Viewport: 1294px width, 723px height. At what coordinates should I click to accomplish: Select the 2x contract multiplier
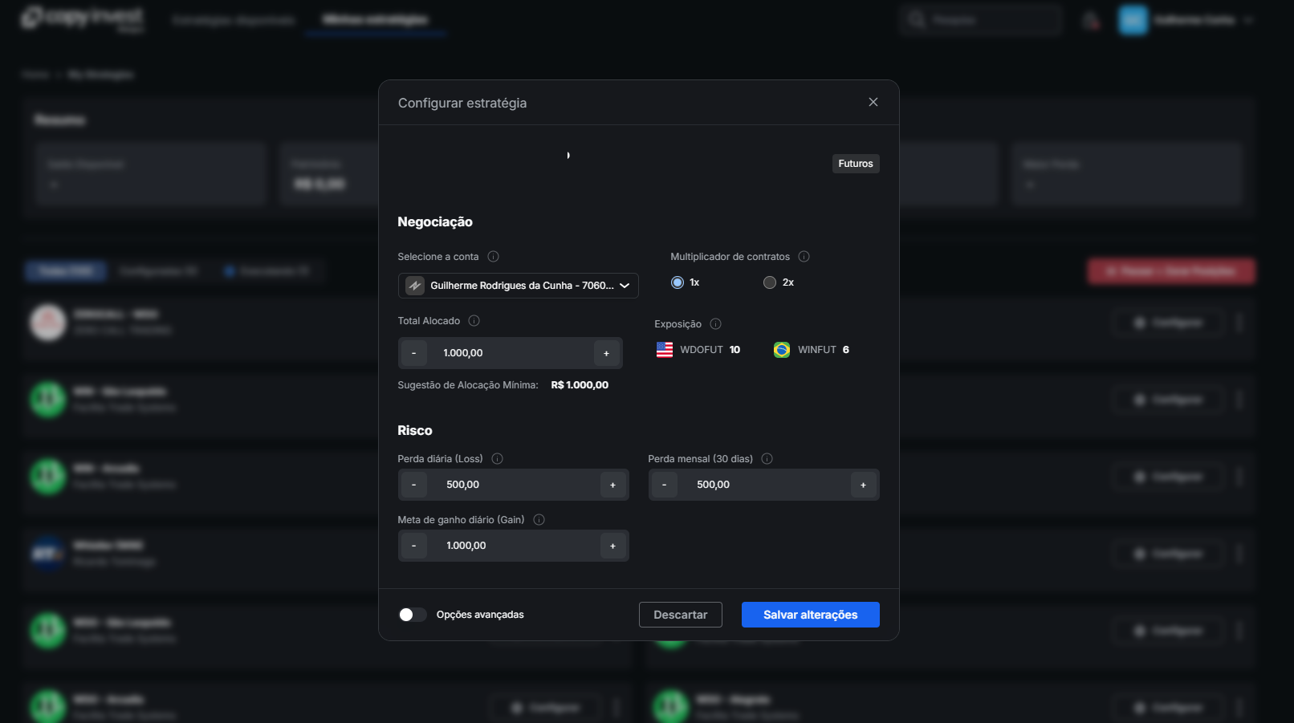click(770, 282)
